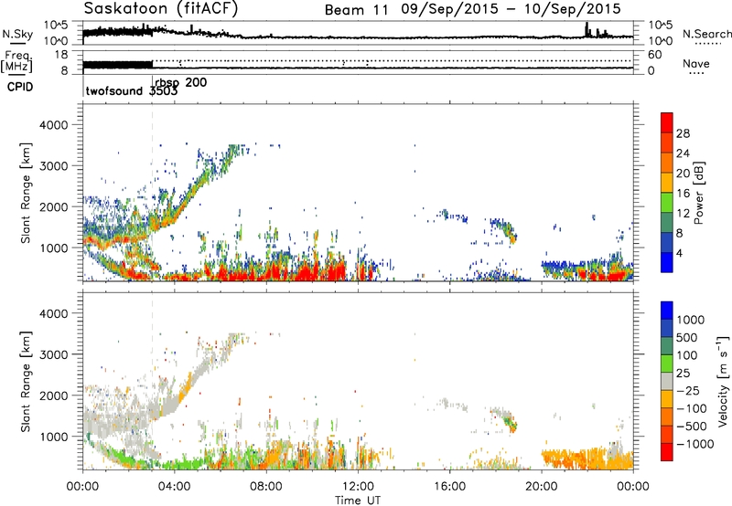Click the 'CPID' row label
The height and width of the screenshot is (506, 732).
(x=20, y=87)
